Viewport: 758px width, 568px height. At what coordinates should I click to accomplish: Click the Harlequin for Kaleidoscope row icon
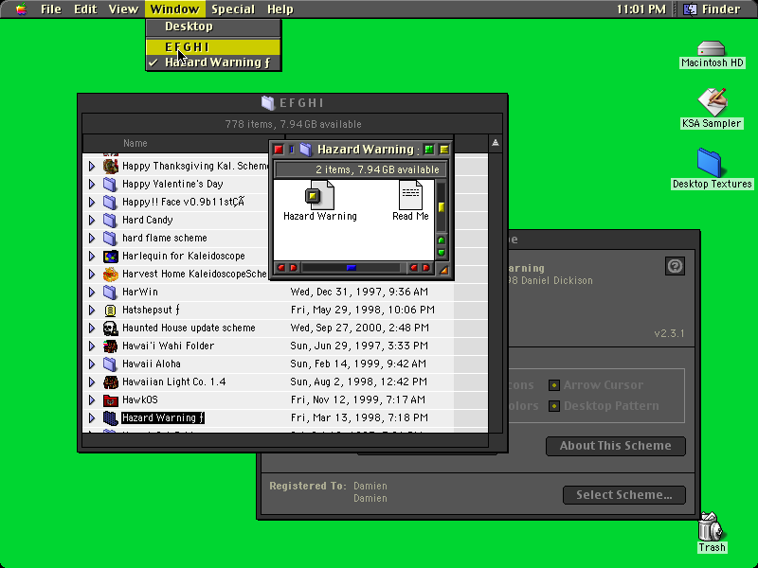tap(110, 256)
